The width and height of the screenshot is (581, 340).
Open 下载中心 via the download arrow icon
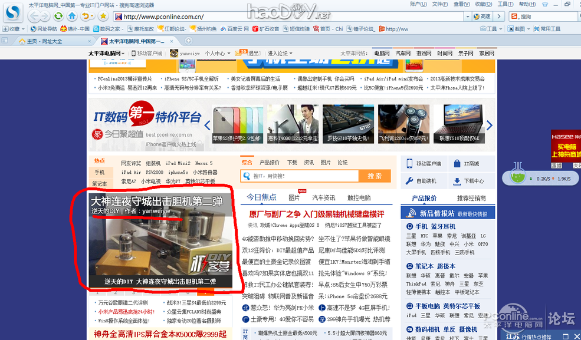[x=457, y=180]
